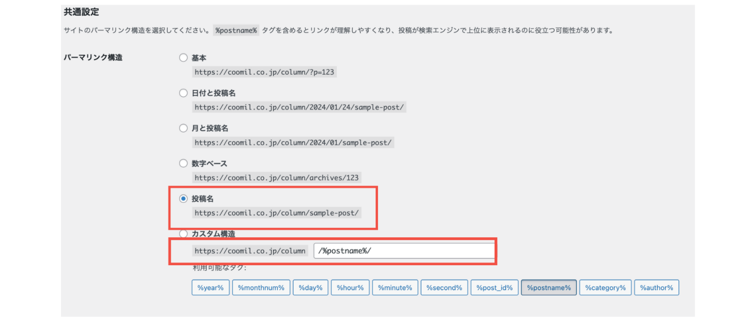Insert the %category% tag button
Image resolution: width=756 pixels, height=334 pixels.
click(605, 287)
